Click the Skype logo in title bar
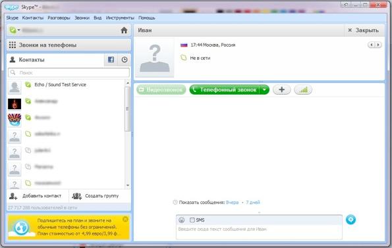 [x=12, y=7]
